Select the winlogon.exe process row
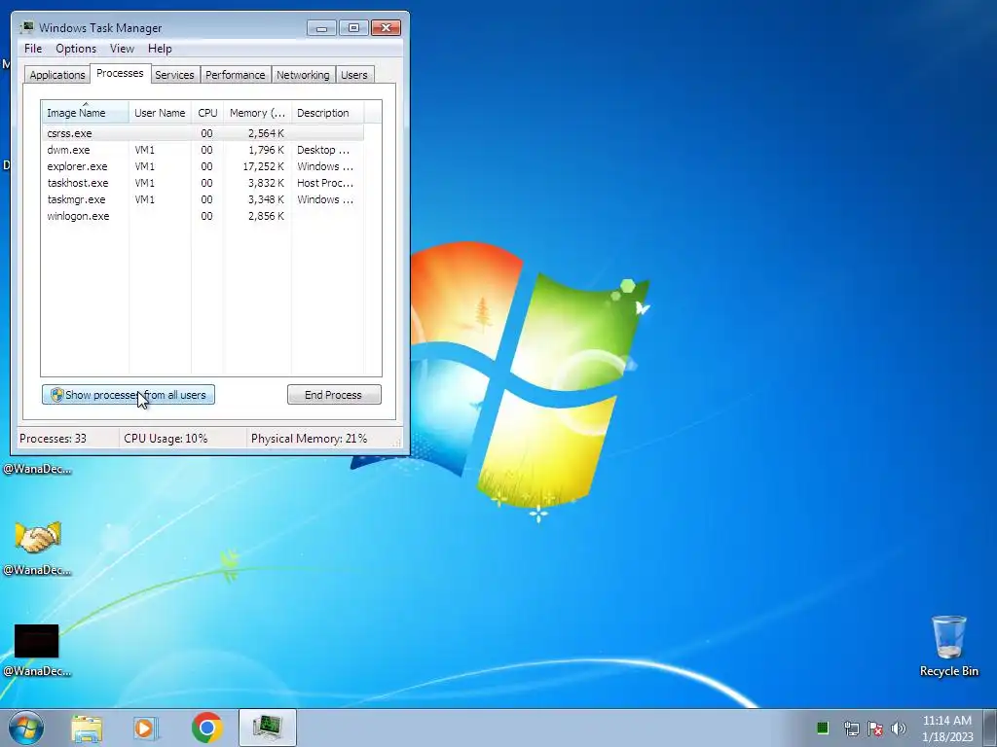997x747 pixels. 203,216
